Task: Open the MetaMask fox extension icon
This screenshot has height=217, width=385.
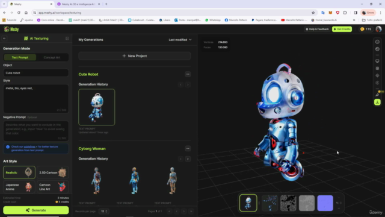Action: pyautogui.click(x=330, y=13)
